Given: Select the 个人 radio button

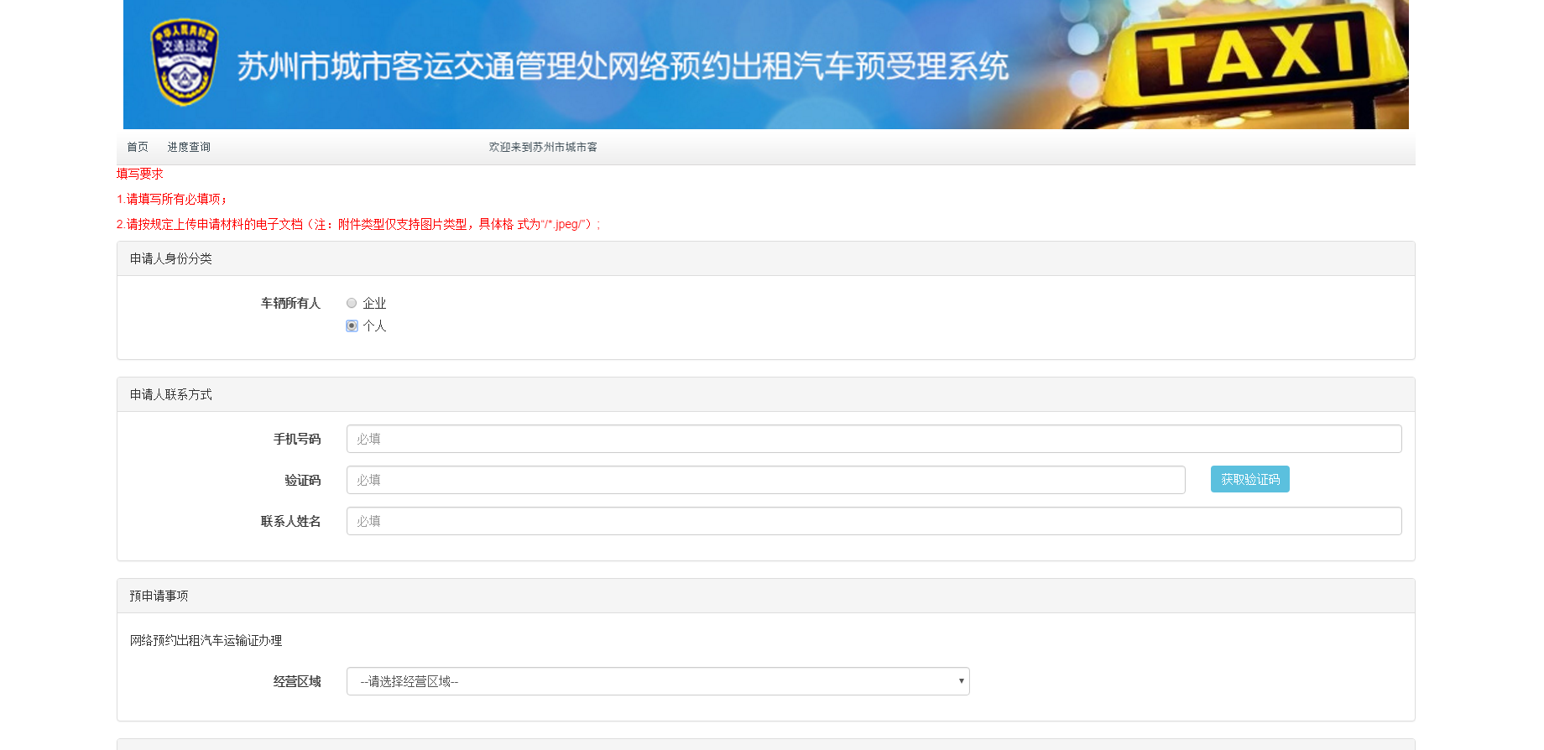Looking at the screenshot, I should point(352,326).
